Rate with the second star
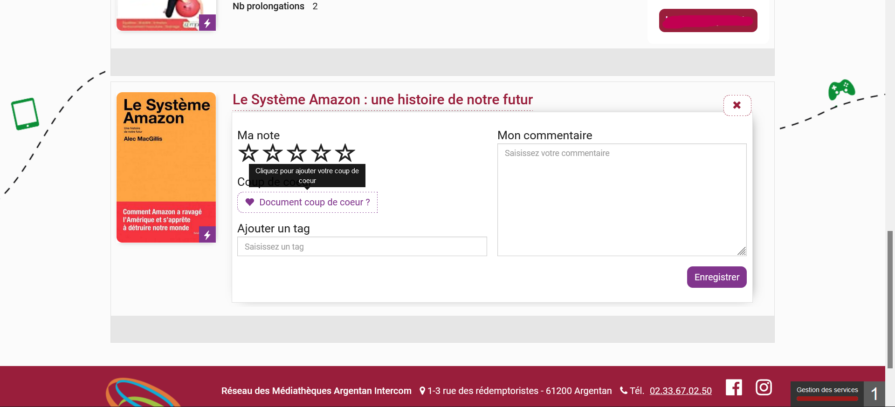Screen dimensions: 895x407 [x=273, y=153]
